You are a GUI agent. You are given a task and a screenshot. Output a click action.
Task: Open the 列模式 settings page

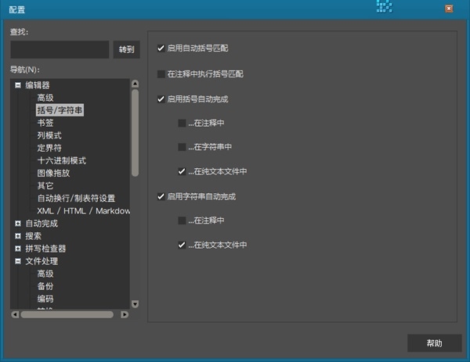(x=49, y=135)
